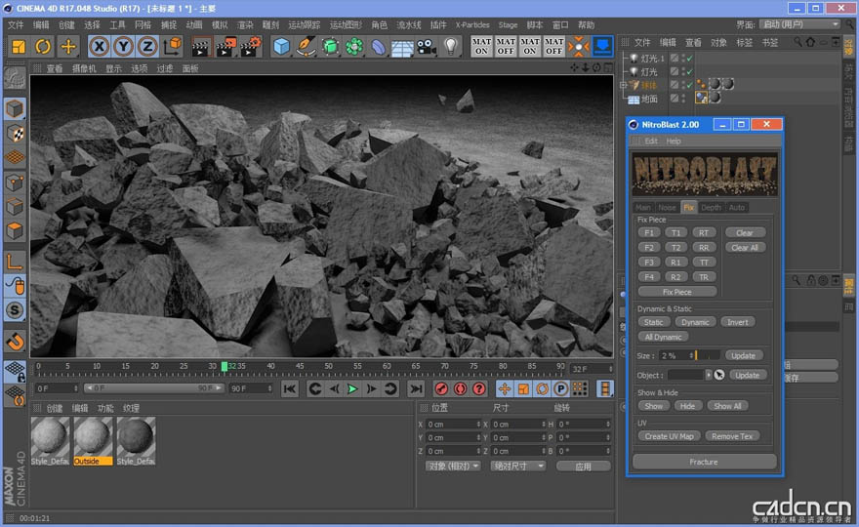This screenshot has height=527, width=859.
Task: Click the All Dynamic button
Action: (x=663, y=337)
